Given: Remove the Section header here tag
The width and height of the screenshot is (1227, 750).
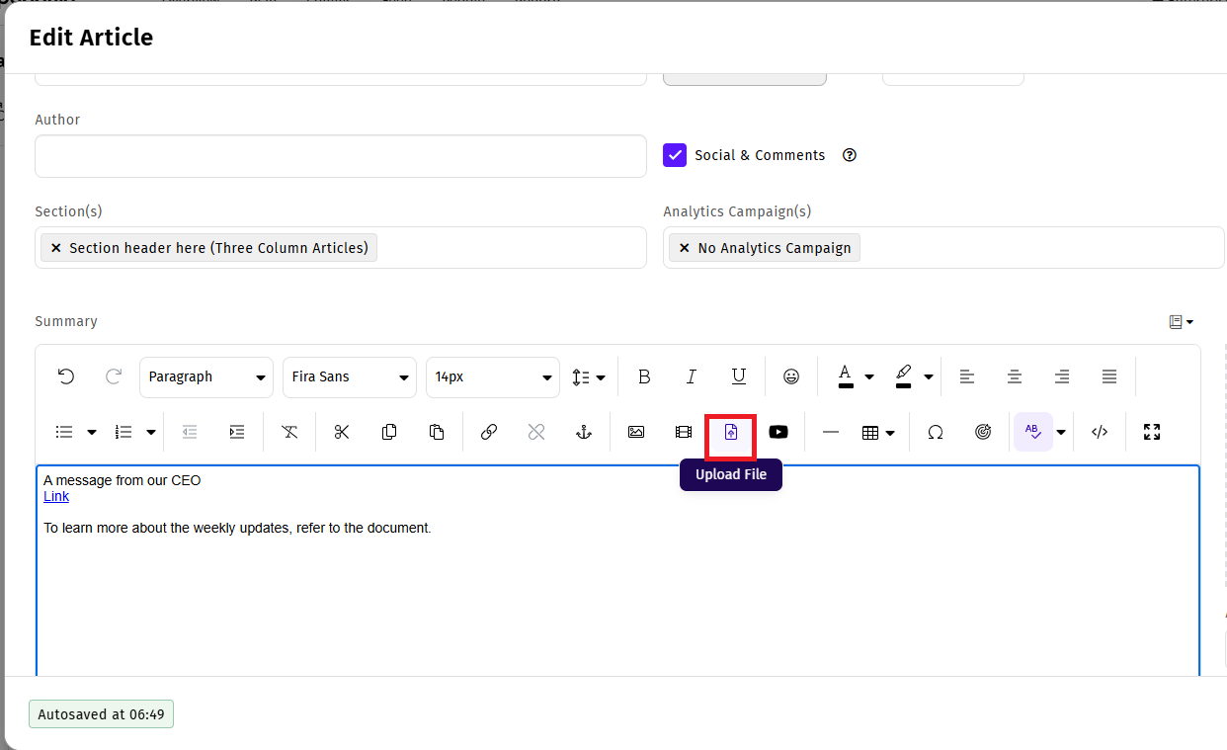Looking at the screenshot, I should pyautogui.click(x=56, y=248).
